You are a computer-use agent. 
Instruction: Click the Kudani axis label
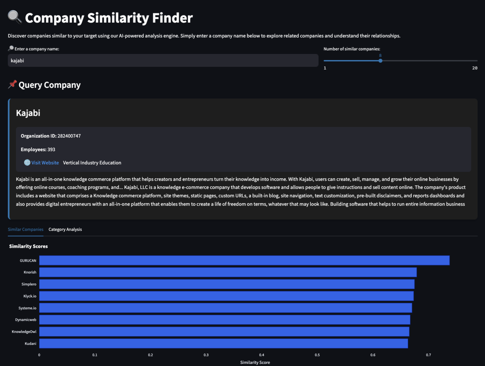[30, 344]
